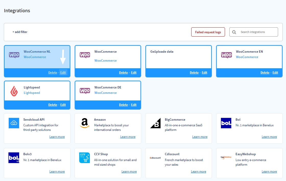The width and height of the screenshot is (286, 181).
Task: Click the Cdiscount logo
Action: (155, 158)
